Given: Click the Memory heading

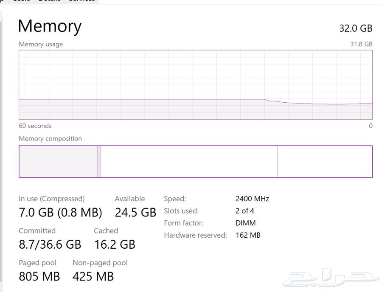Looking at the screenshot, I should (x=50, y=26).
